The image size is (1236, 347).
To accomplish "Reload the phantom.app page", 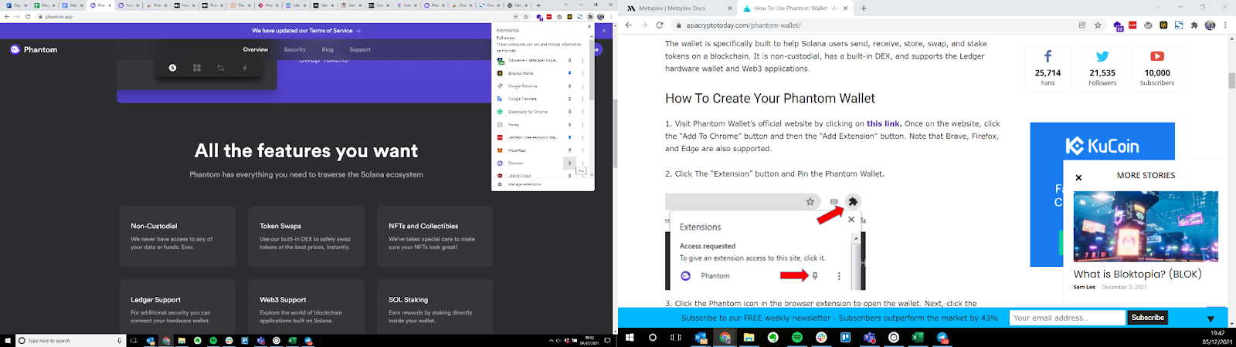I will pyautogui.click(x=28, y=16).
